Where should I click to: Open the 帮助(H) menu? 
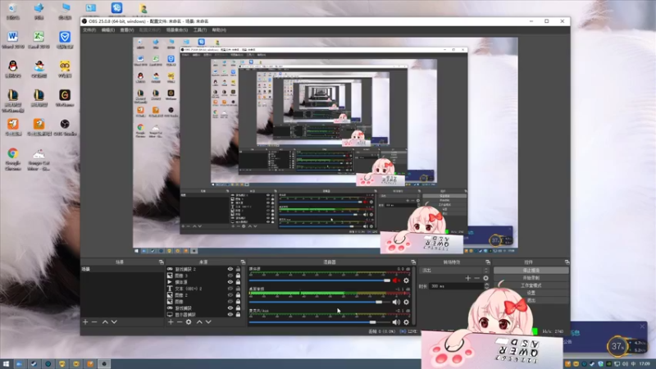219,30
